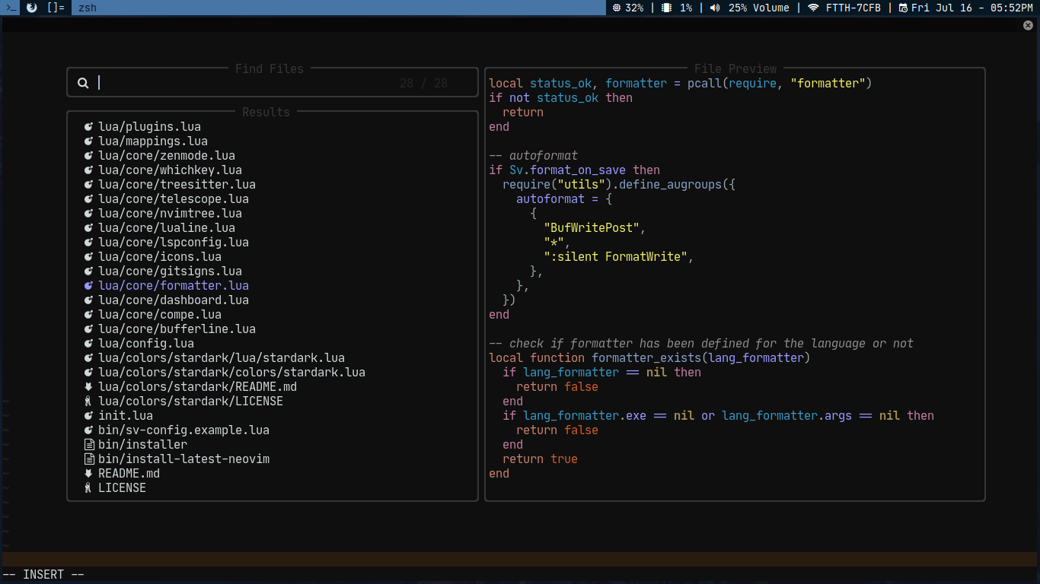The width and height of the screenshot is (1040, 584).
Task: Click the Lua icon beside lua/core/gitsigns.lua
Action: pyautogui.click(x=88, y=271)
